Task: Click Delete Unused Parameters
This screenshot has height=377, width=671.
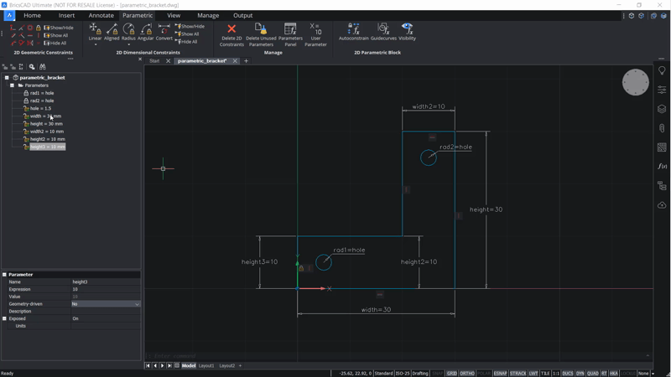Action: point(261,34)
